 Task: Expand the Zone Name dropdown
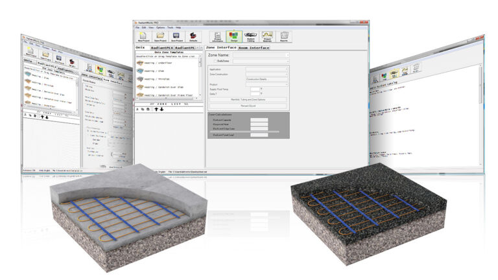pos(287,55)
